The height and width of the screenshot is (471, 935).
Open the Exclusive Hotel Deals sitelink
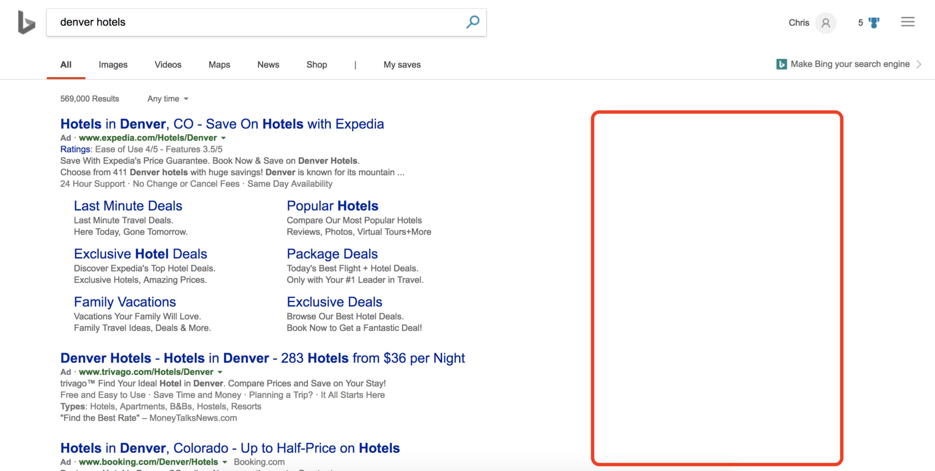[x=140, y=254]
